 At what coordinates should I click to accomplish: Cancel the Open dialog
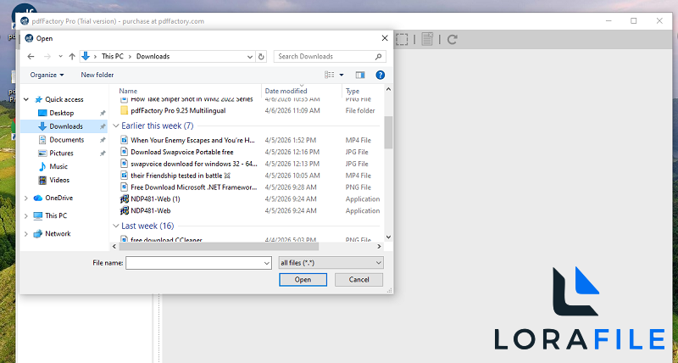tap(358, 280)
